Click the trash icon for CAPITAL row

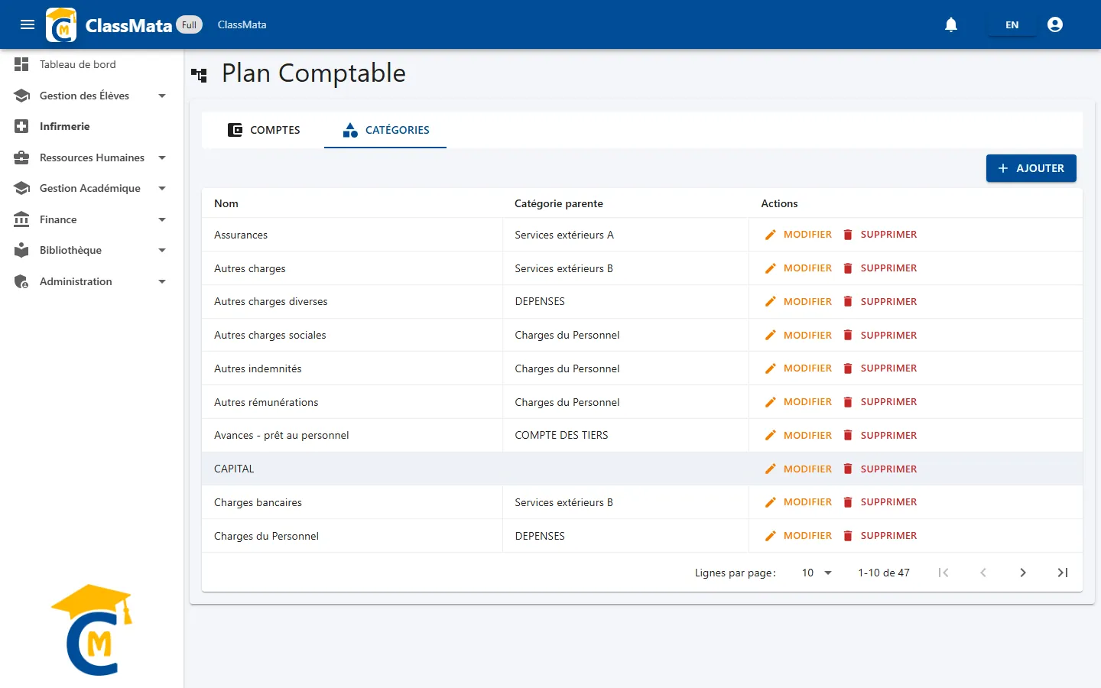pos(848,469)
